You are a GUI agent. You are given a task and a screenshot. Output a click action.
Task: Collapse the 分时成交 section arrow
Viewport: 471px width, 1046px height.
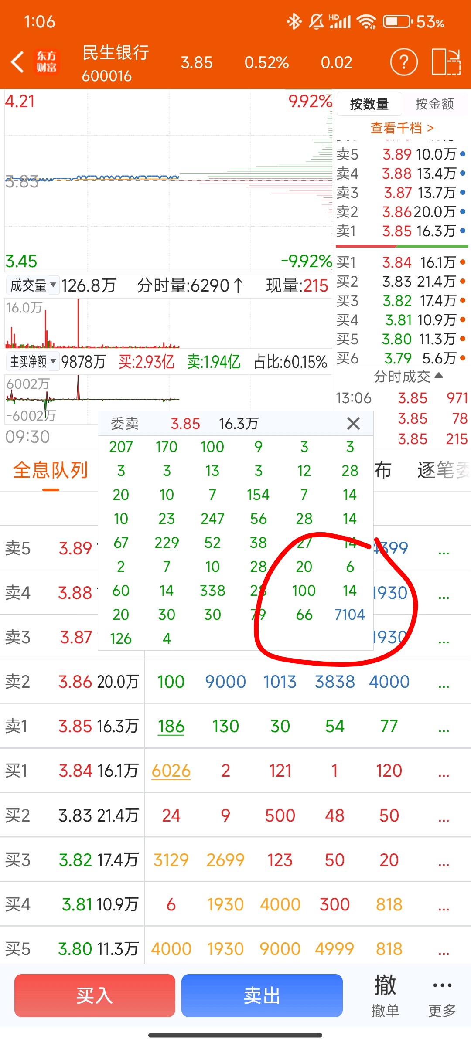(x=439, y=375)
